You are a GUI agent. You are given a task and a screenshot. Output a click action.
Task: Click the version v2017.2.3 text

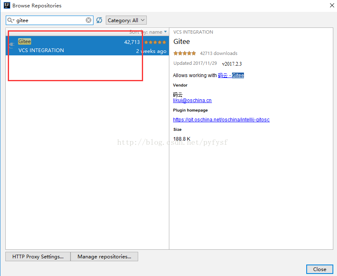coord(232,64)
